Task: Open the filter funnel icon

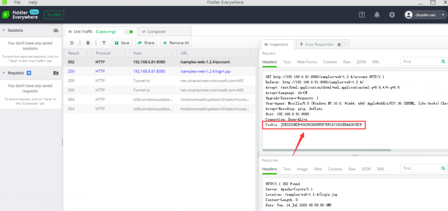Action: [104, 43]
